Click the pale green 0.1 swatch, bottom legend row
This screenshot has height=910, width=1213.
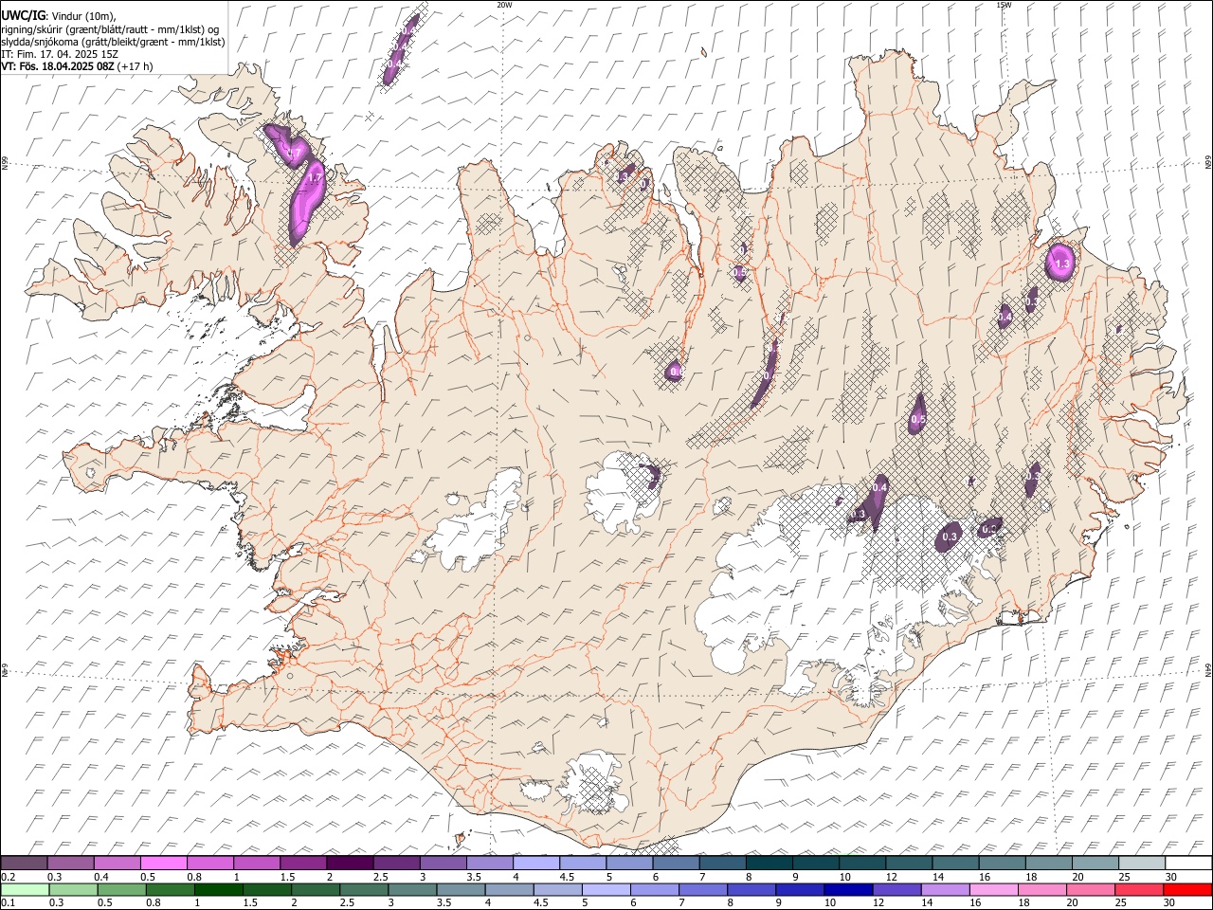(x=25, y=890)
